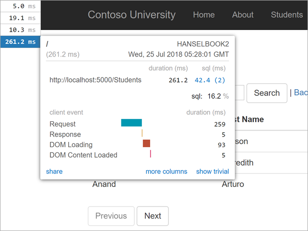
Task: Open the 19.1 ms profiler result
Action: coord(21,18)
